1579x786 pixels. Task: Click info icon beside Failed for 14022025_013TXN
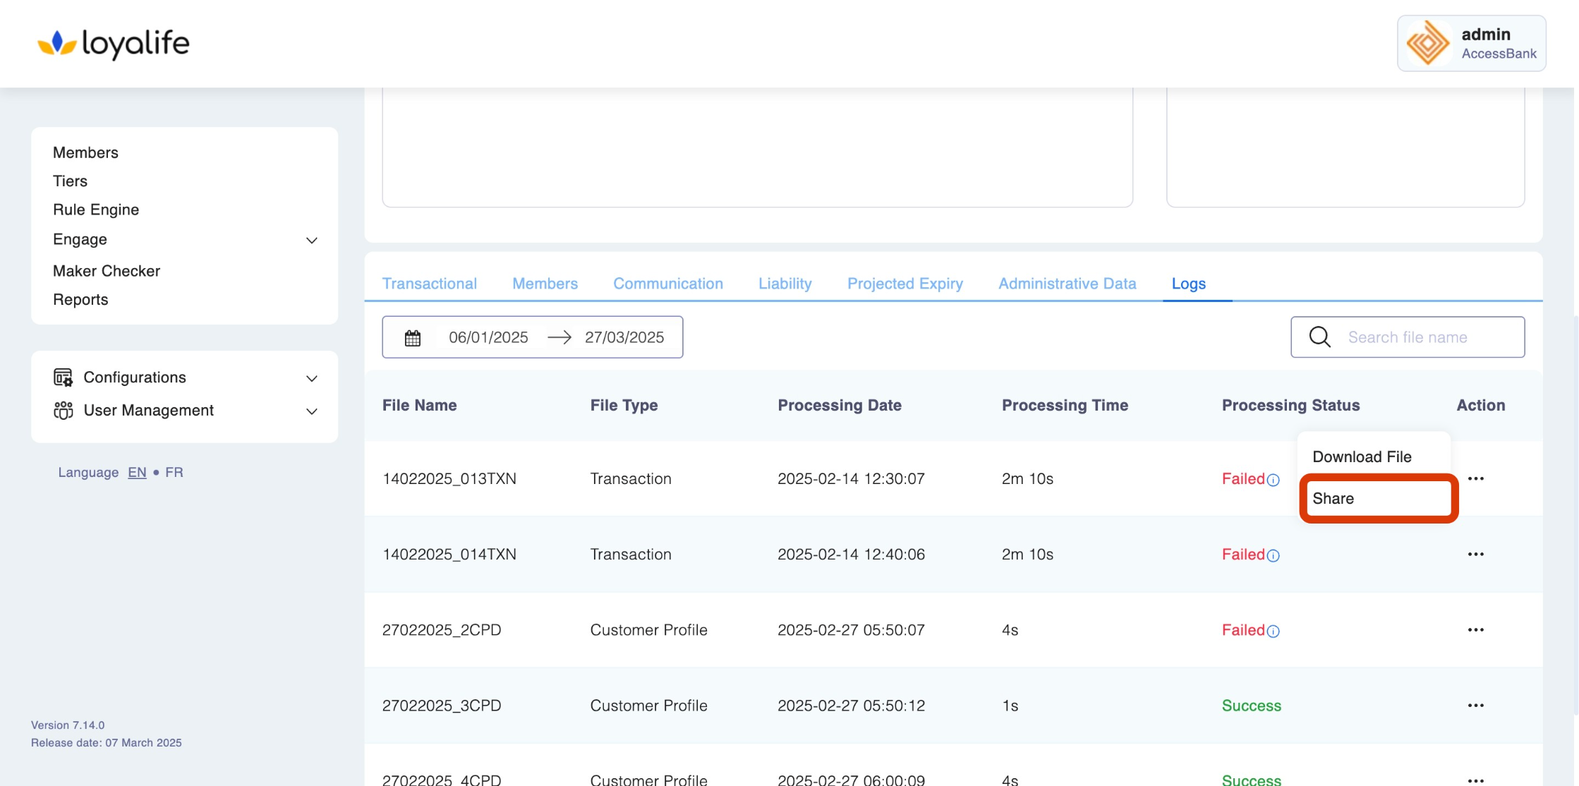click(1273, 480)
